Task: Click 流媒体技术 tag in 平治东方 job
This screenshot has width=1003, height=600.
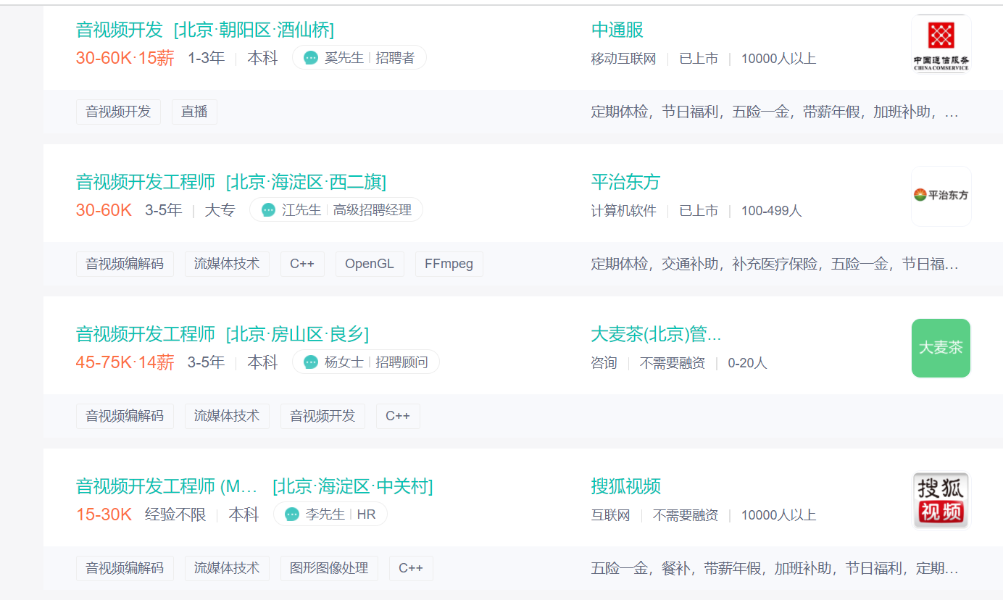Action: coord(227,264)
